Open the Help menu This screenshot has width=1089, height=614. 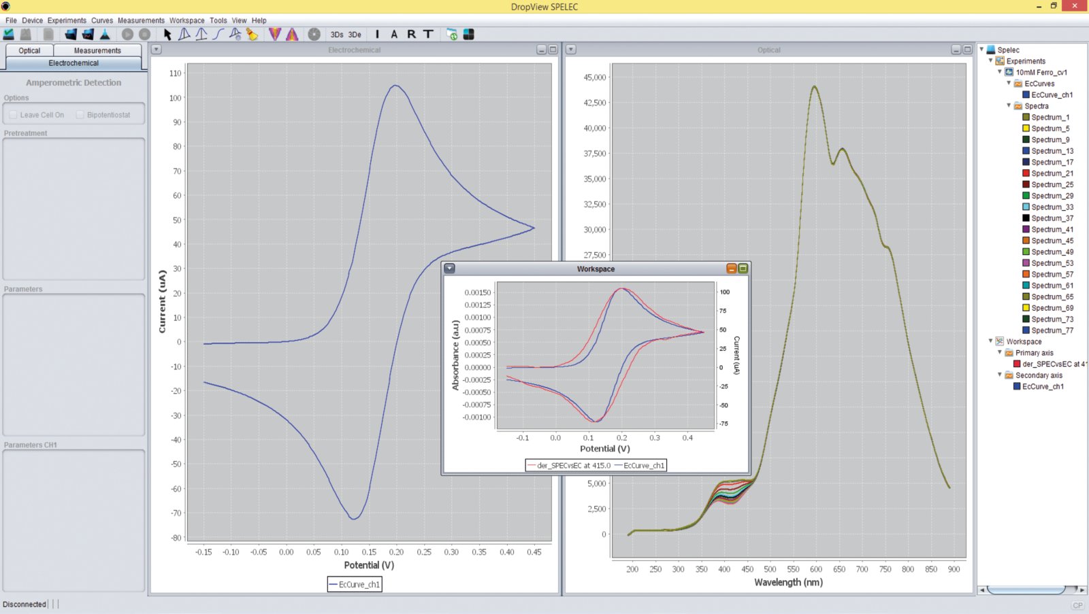[259, 20]
